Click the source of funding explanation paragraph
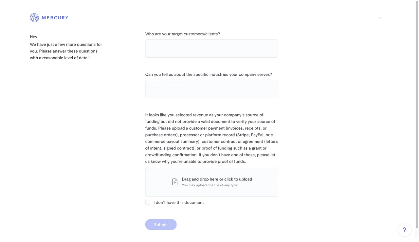The height and width of the screenshot is (242, 419). pyautogui.click(x=211, y=138)
